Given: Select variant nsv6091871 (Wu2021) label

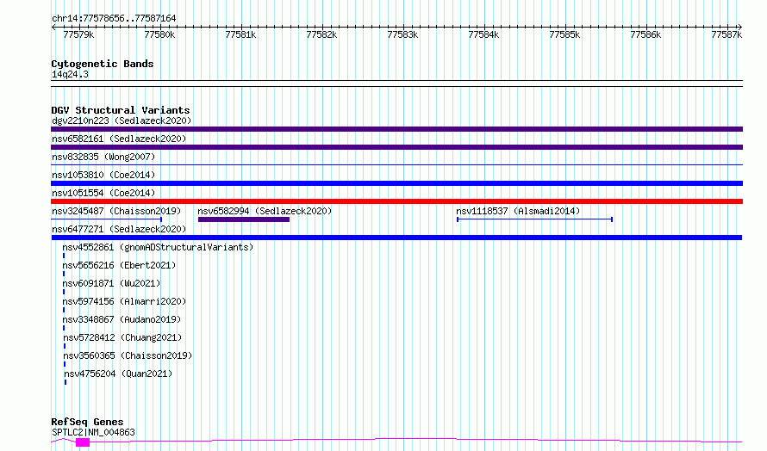Looking at the screenshot, I should pos(111,283).
